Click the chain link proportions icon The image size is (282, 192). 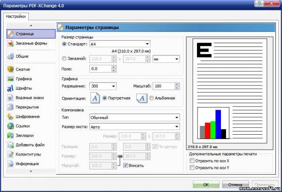click(120, 156)
